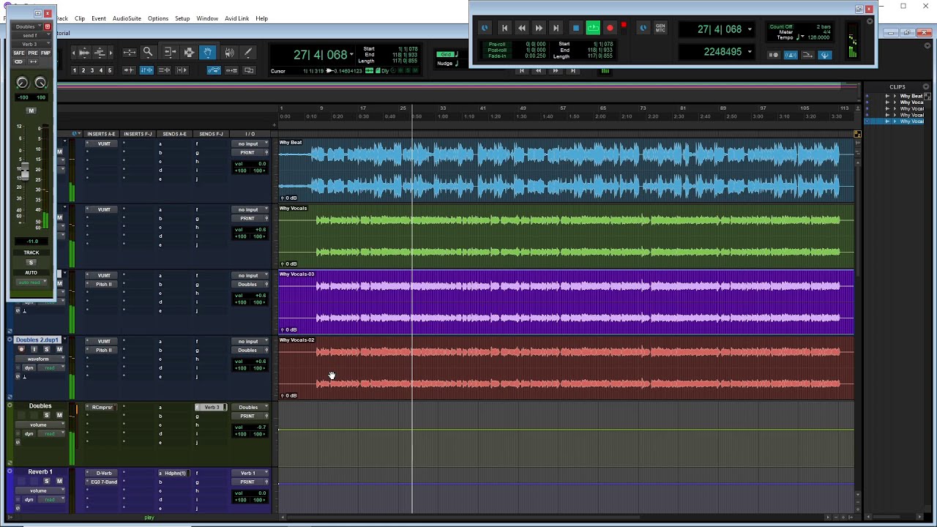Click Verb 3 send on Doubles track
Viewport: 937px width, 527px height.
tap(211, 407)
